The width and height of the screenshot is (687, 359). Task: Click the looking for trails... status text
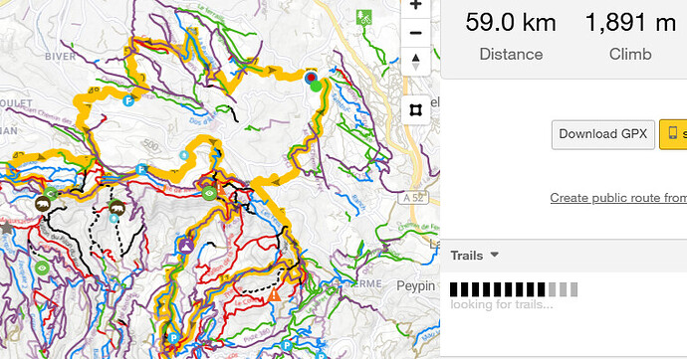click(502, 304)
